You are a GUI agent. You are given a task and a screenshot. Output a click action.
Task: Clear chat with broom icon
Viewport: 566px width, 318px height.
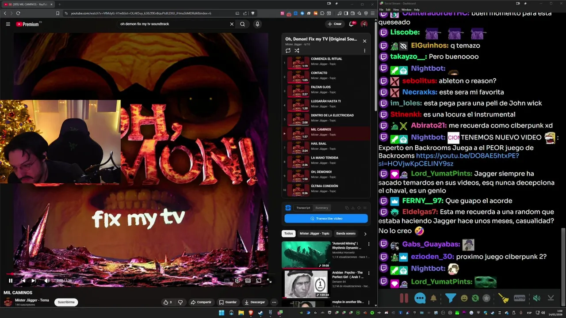tap(504, 299)
